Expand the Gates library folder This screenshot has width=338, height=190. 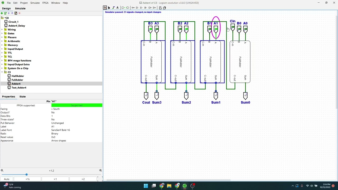click(x=2, y=34)
